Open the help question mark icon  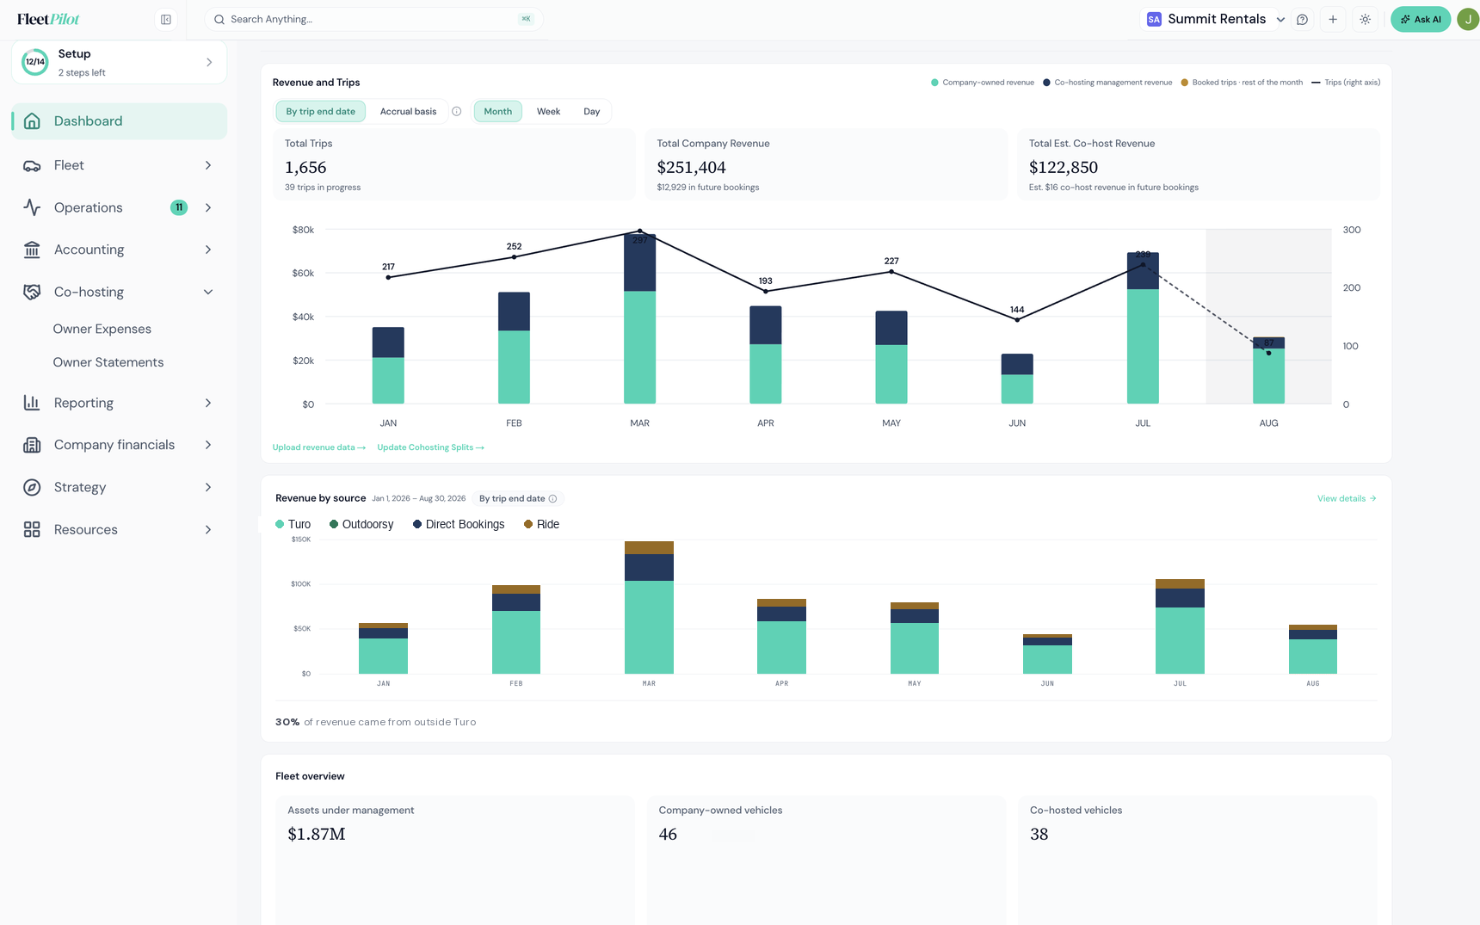point(1302,19)
